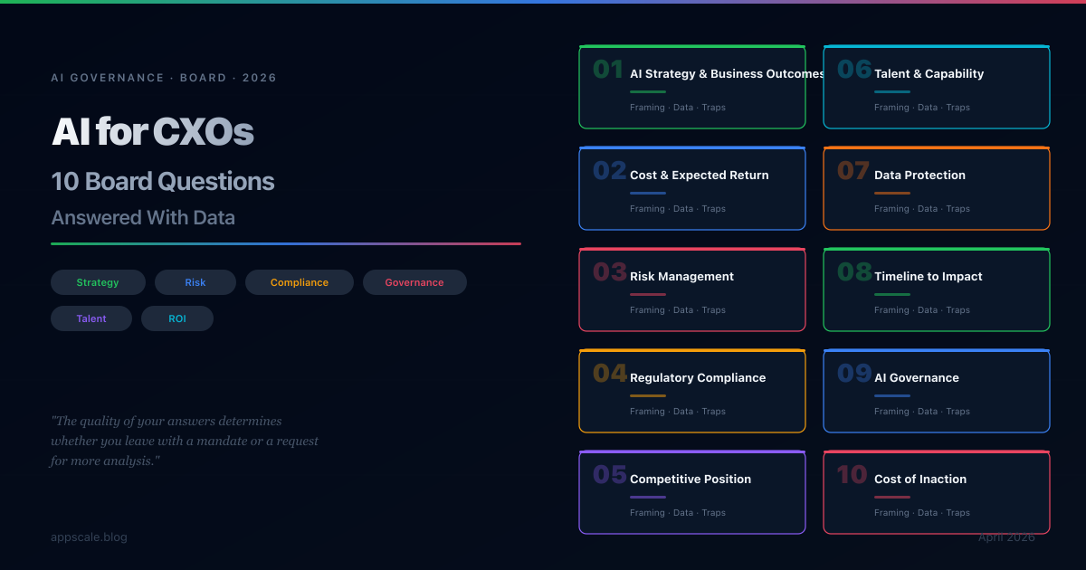This screenshot has width=1086, height=570.
Task: Select the ROI tag pill
Action: coord(177,318)
